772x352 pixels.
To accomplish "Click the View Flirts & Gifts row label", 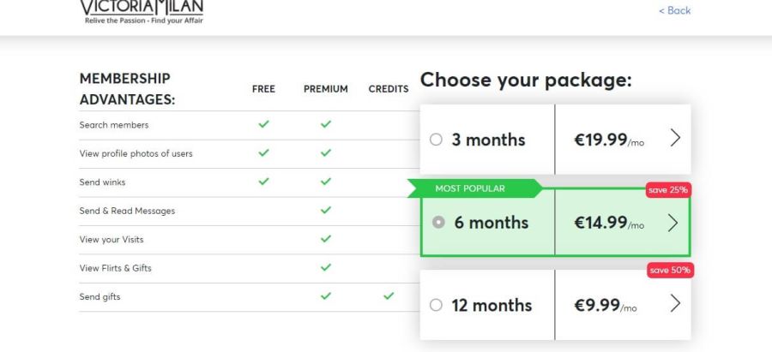I will [115, 268].
